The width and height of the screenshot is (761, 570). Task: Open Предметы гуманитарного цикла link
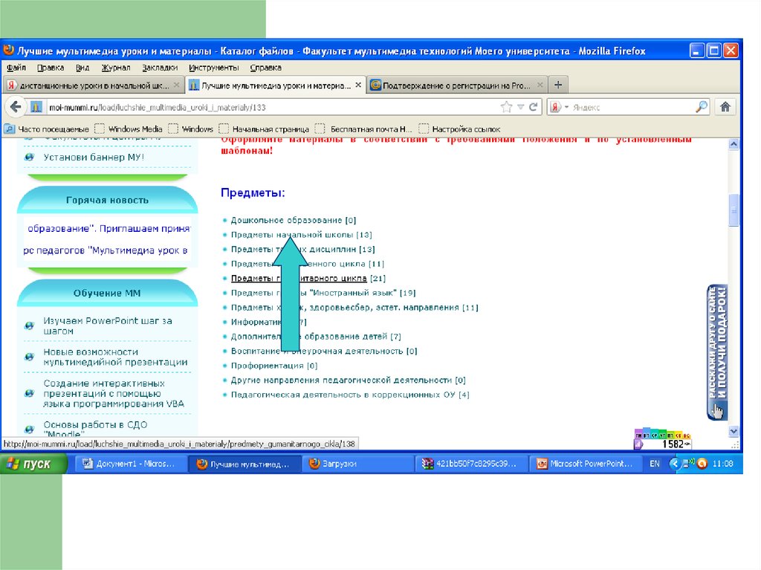[299, 279]
